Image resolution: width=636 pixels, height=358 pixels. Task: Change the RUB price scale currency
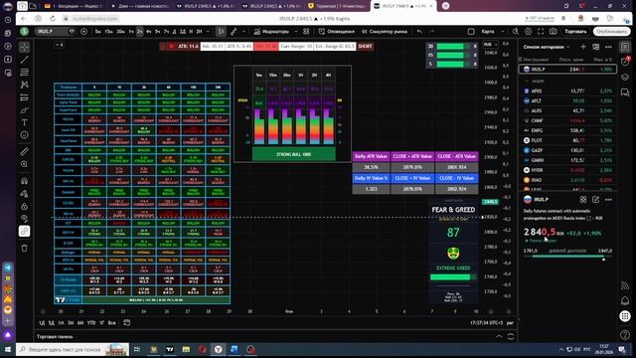(x=490, y=44)
